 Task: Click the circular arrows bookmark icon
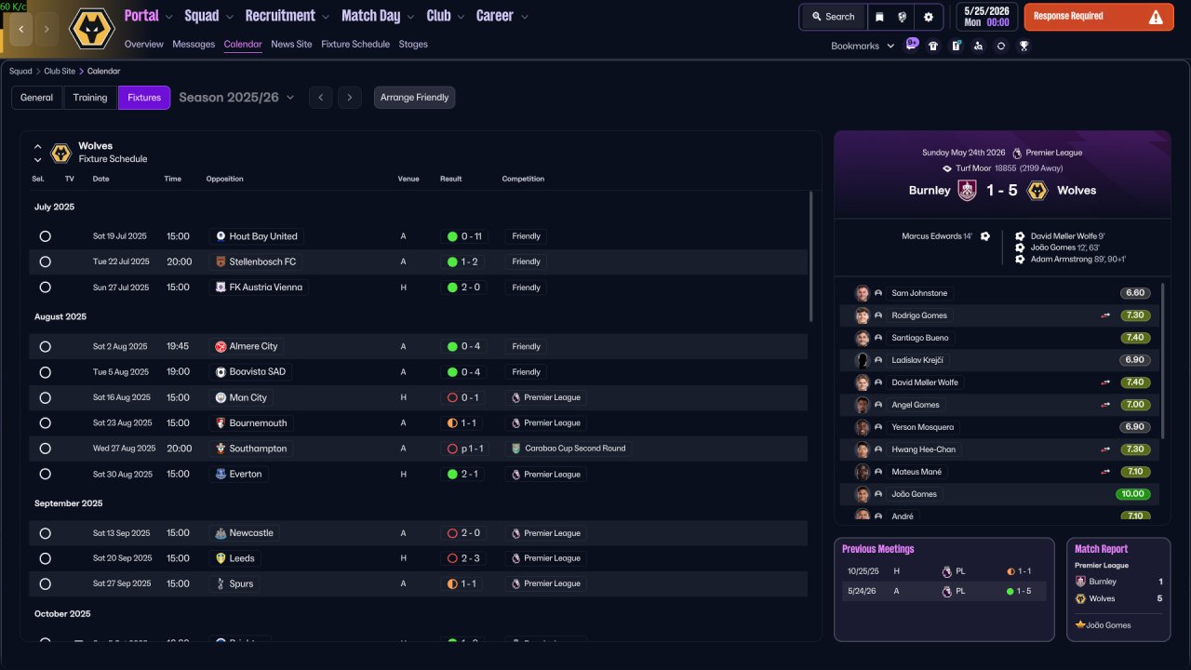tap(1001, 46)
